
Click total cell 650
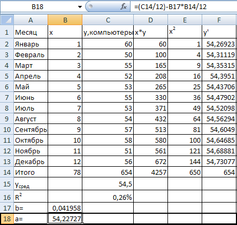pos(185,172)
